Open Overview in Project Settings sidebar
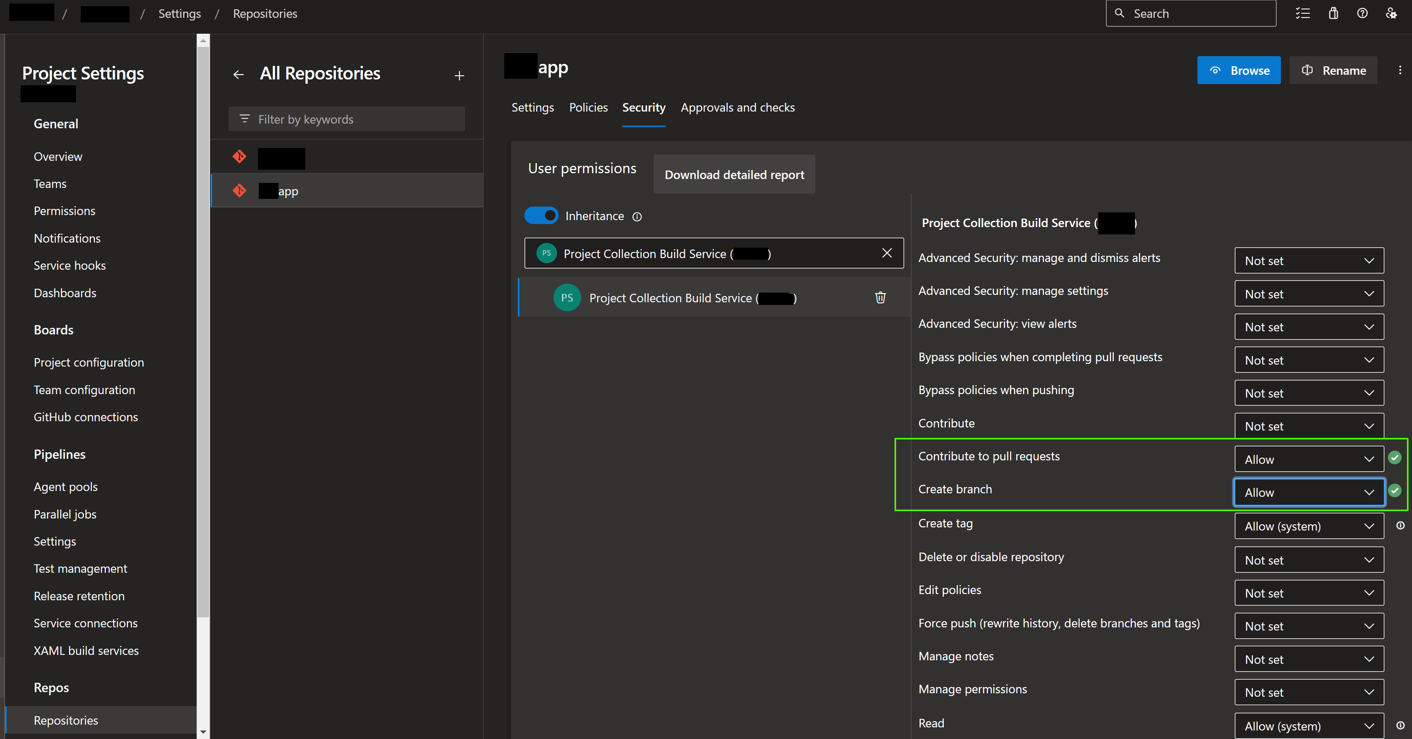 point(57,157)
